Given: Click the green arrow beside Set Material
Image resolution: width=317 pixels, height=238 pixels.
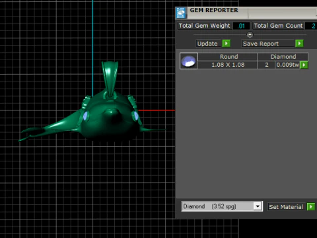Looking at the screenshot, I should point(311,207).
